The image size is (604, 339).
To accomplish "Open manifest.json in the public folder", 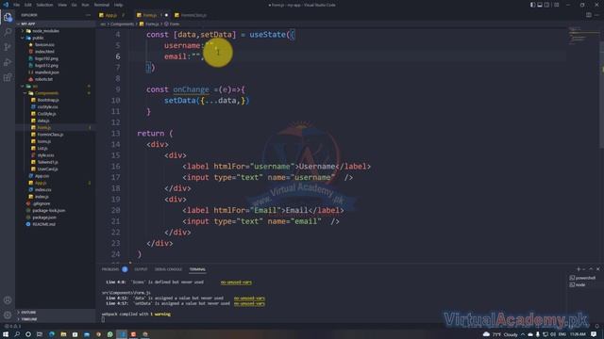I will click(x=46, y=73).
